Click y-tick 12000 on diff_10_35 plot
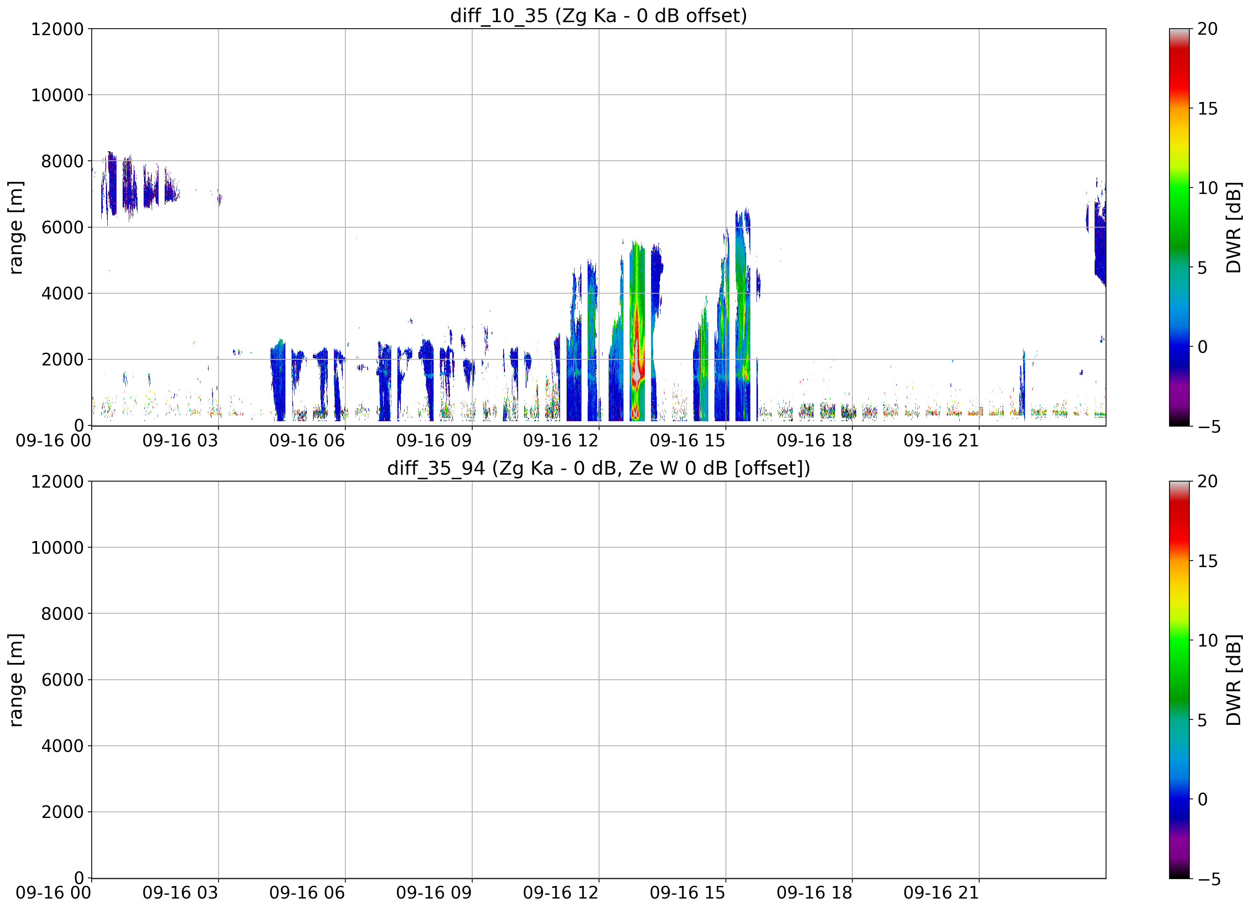The image size is (1252, 910). 57,29
